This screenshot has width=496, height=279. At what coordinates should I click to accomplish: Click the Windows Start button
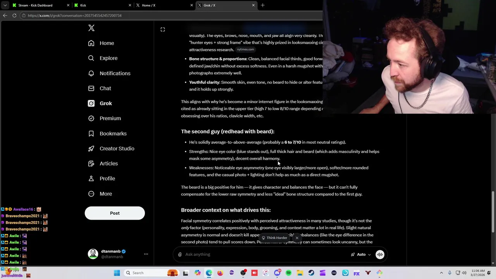point(117,273)
